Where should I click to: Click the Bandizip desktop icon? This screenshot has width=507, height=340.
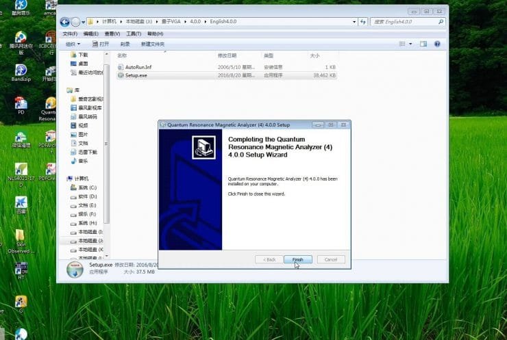tap(21, 73)
